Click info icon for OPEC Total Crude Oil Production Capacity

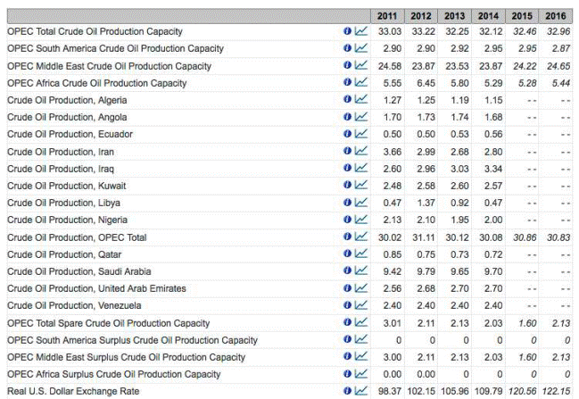click(347, 31)
